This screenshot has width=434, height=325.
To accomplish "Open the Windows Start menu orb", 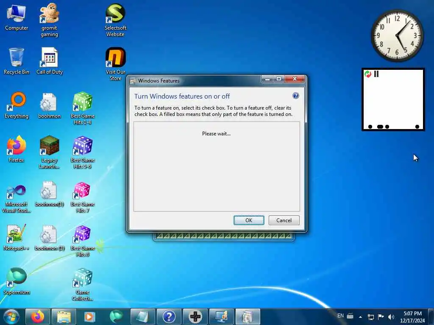I will click(11, 317).
